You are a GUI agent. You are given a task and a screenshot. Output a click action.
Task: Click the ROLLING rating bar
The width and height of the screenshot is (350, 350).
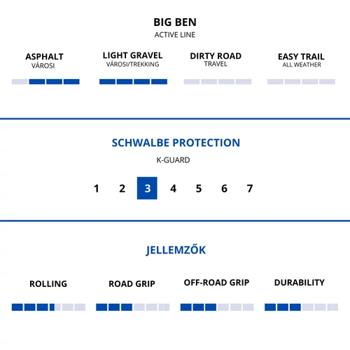[48, 307]
